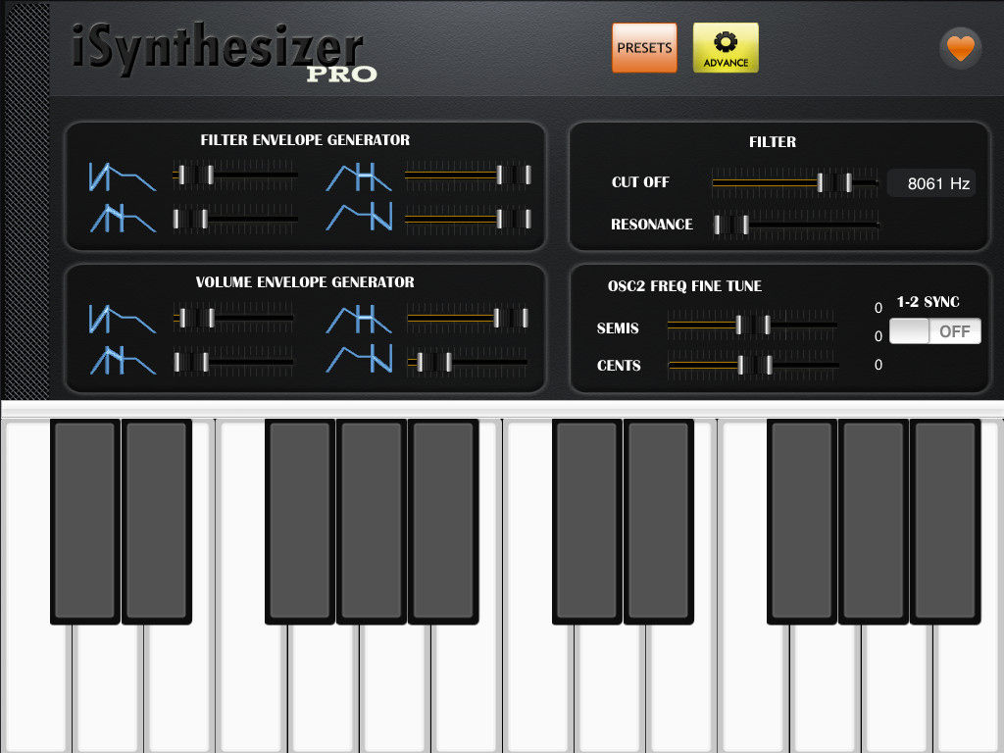This screenshot has width=1004, height=753.
Task: Adjust the Filter Envelope sustain slider
Action: pos(468,175)
